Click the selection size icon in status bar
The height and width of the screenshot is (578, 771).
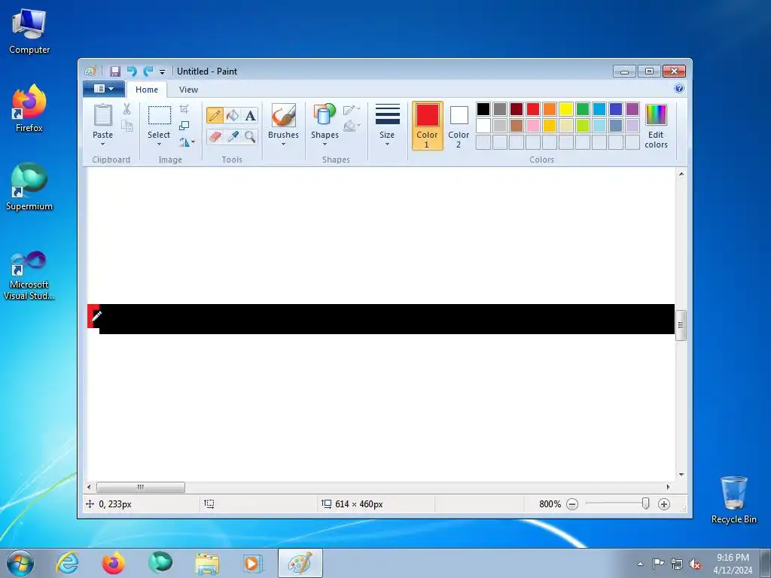point(209,503)
